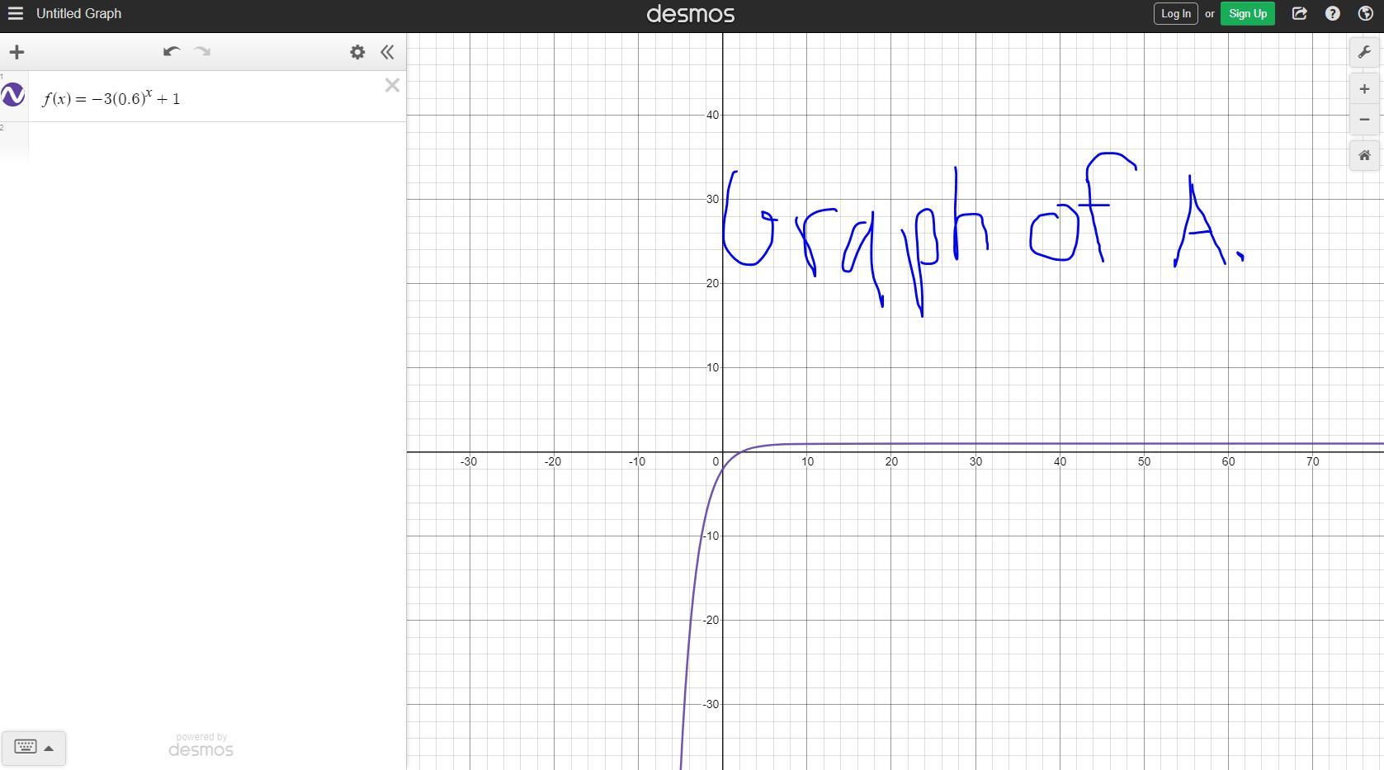Viewport: 1384px width, 770px height.
Task: Reset graph to default viewport
Action: pyautogui.click(x=1364, y=155)
